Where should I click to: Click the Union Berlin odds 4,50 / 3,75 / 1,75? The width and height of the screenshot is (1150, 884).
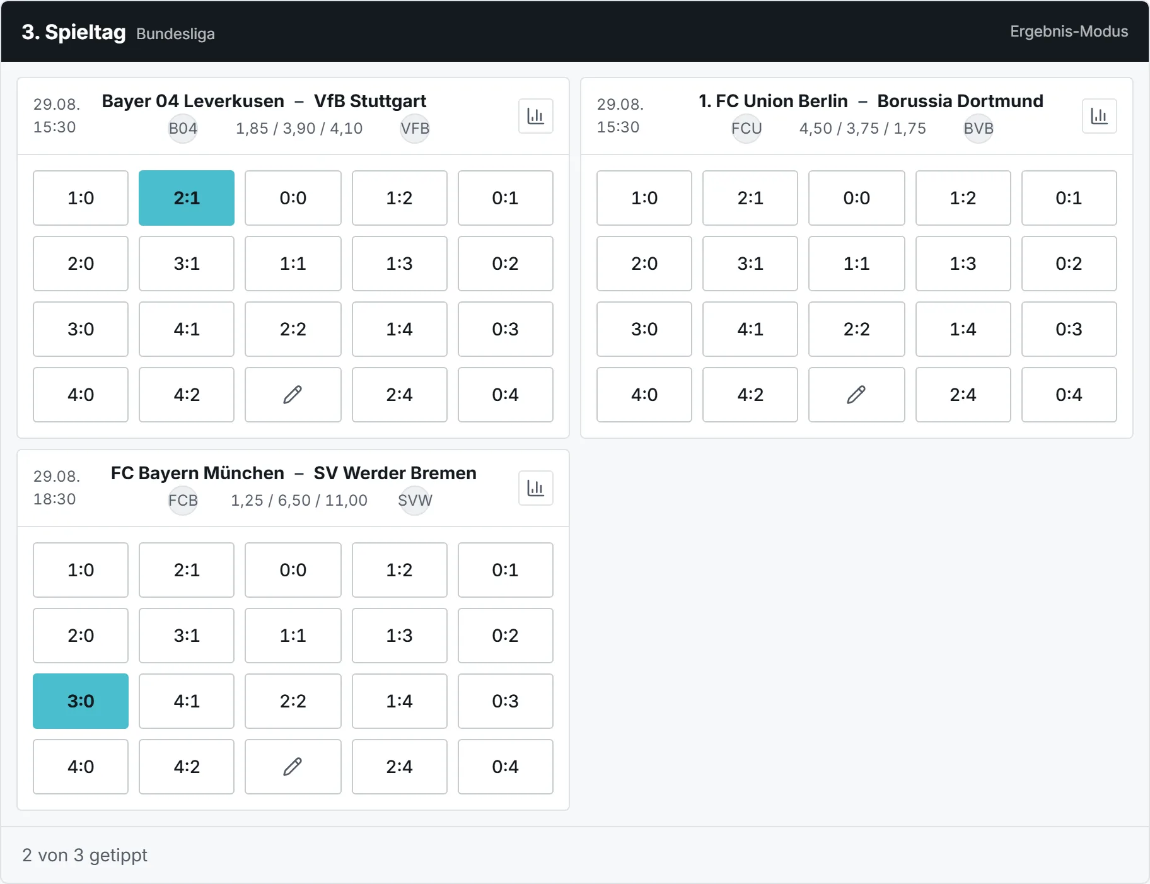pos(863,129)
